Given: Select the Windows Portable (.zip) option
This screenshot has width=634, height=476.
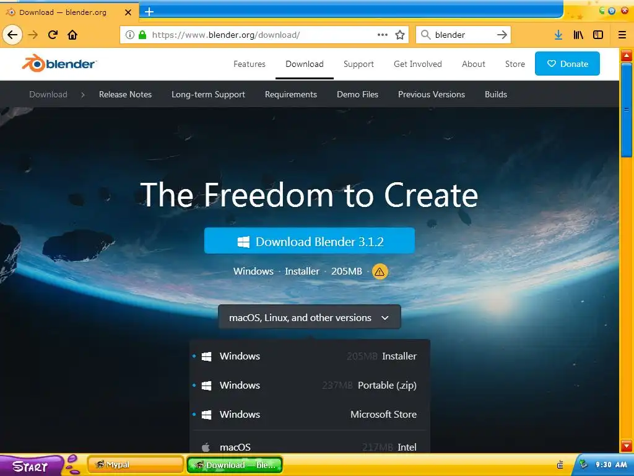Looking at the screenshot, I should (310, 386).
